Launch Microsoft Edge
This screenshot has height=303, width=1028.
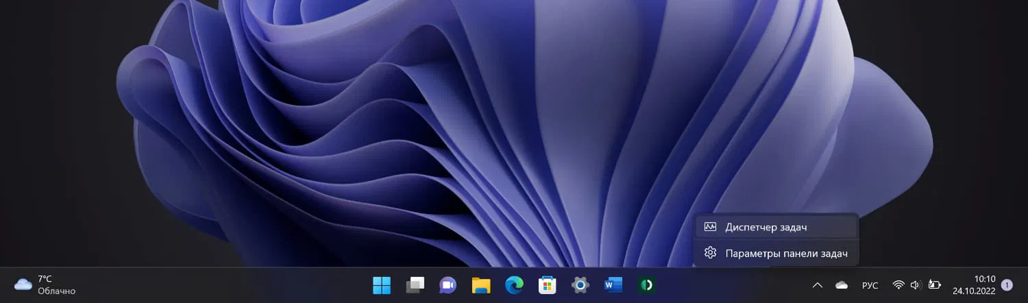(514, 285)
